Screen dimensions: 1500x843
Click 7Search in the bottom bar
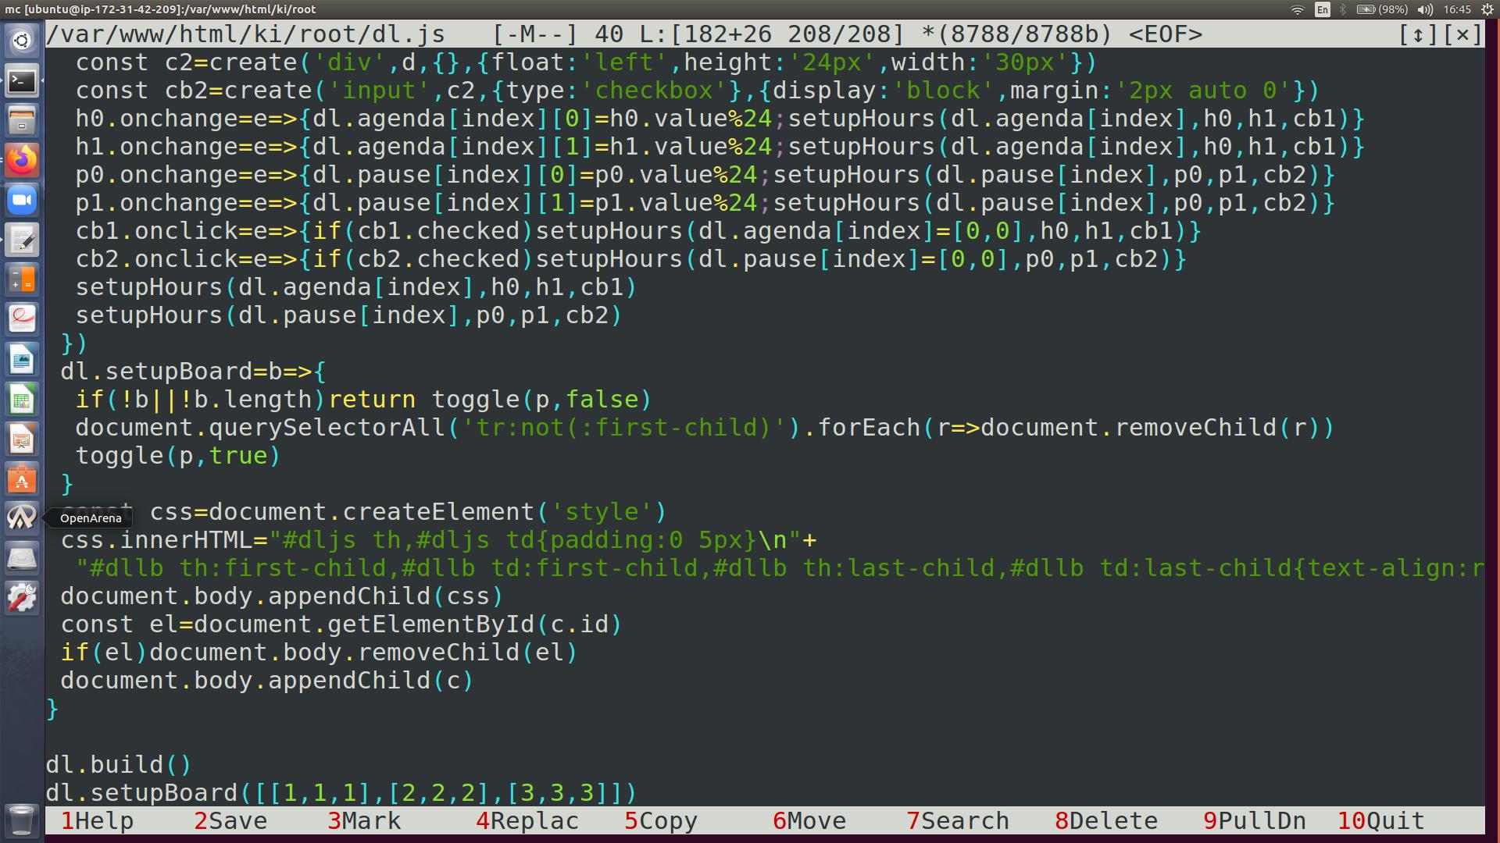click(x=958, y=821)
